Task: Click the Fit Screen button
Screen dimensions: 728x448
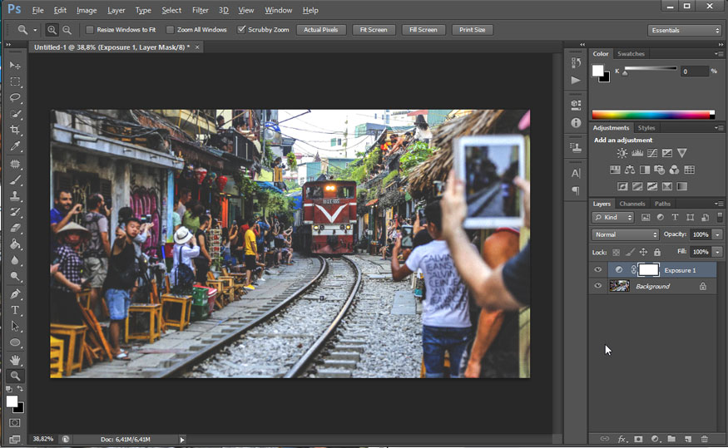Action: (x=374, y=30)
